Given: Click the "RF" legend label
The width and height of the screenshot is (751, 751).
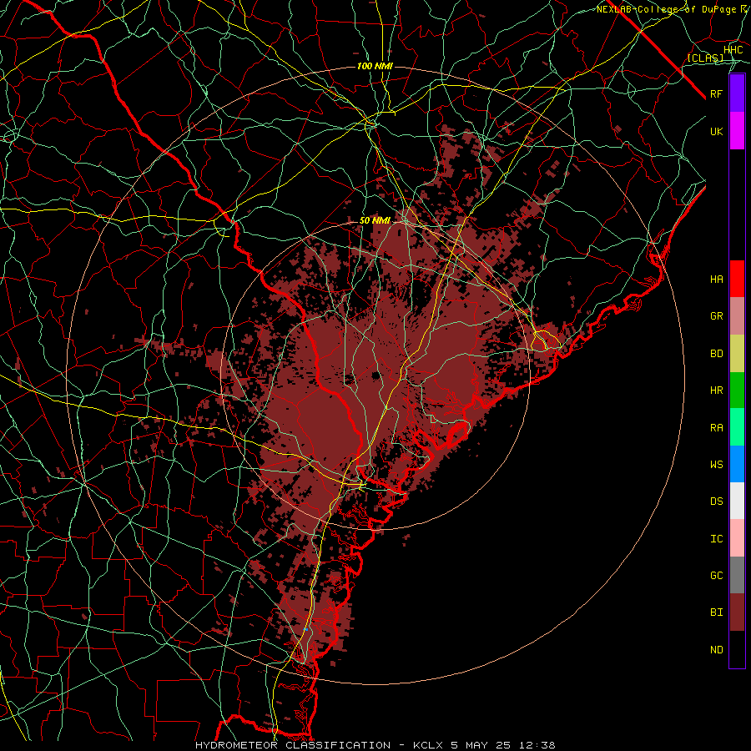Looking at the screenshot, I should tap(717, 93).
